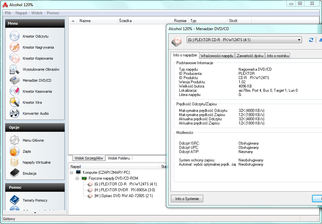Collapse Fizyczne napędy DVD/CD-ROM node
This screenshot has width=322, height=224.
coord(77,178)
